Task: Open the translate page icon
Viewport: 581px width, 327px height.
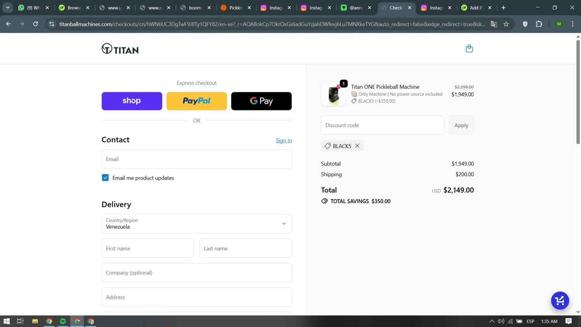Action: point(494,24)
